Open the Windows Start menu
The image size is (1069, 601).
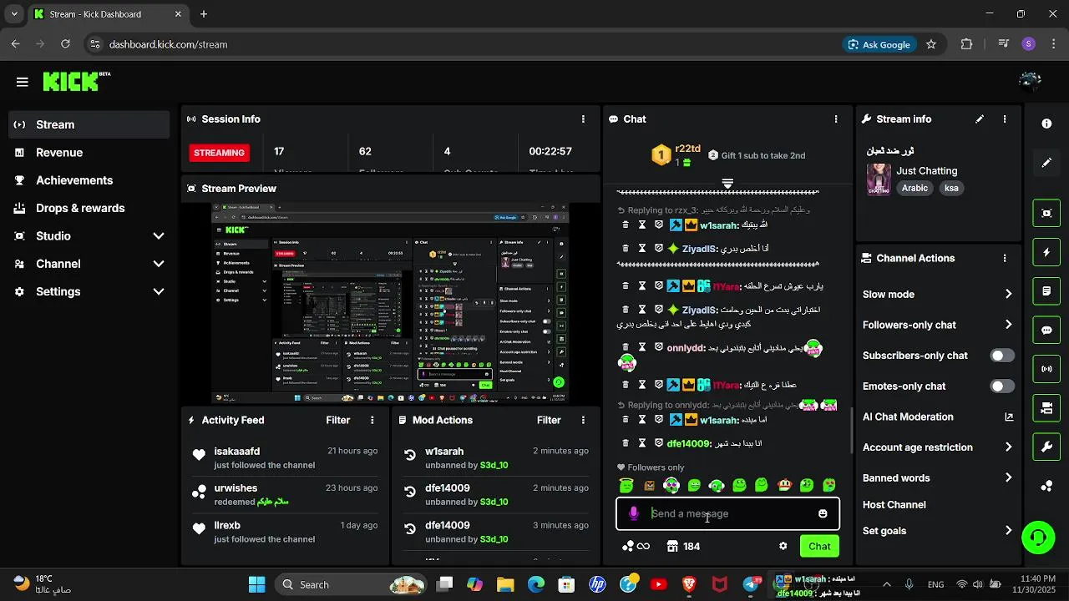[256, 584]
